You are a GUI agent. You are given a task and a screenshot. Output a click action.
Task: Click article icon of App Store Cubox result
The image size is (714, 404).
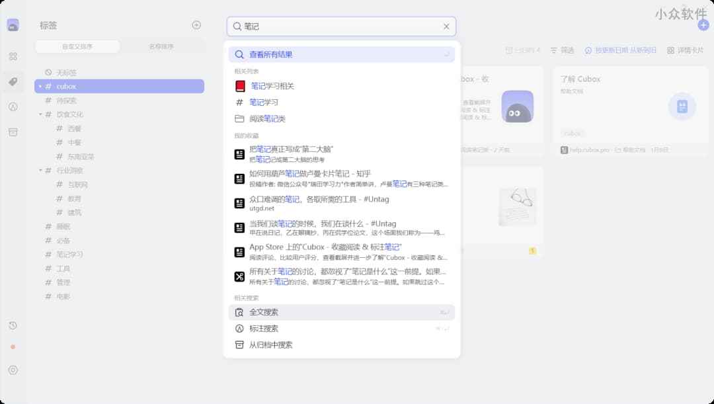point(239,252)
